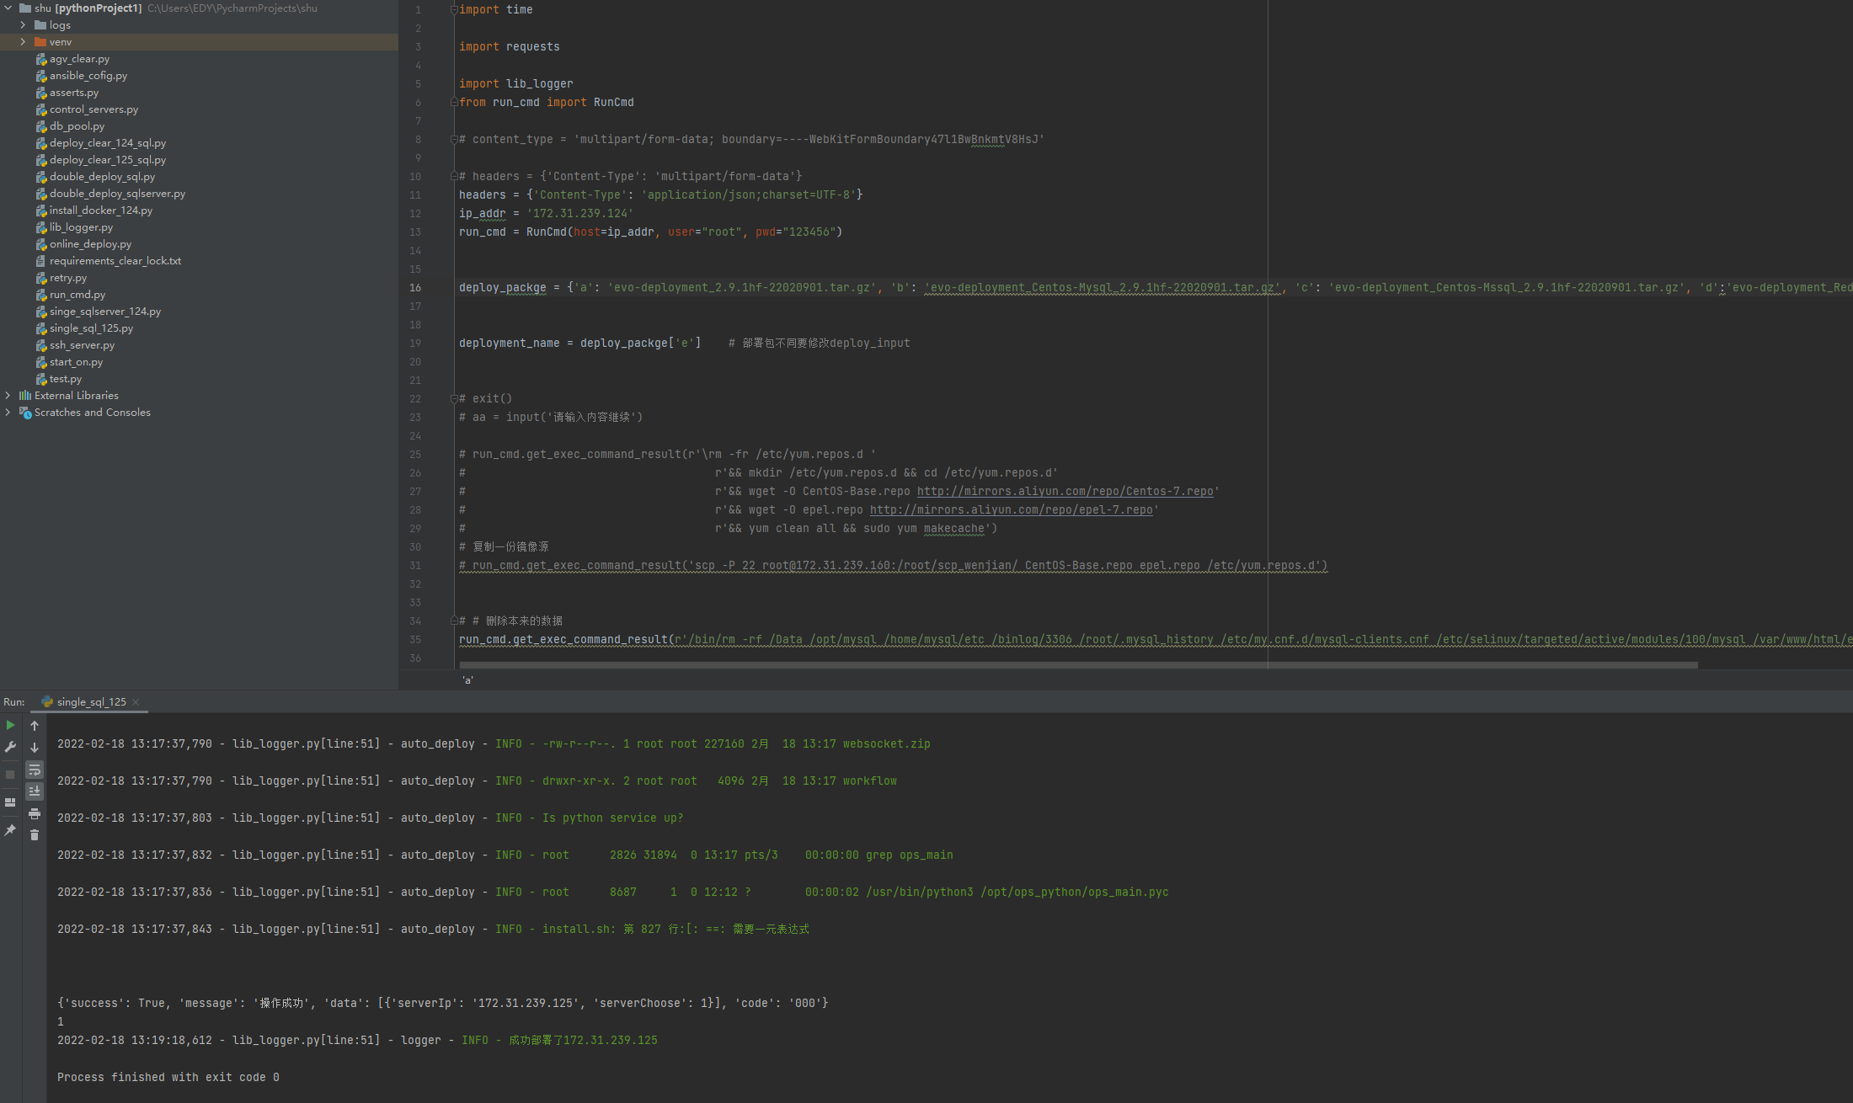Click the External Libraries bar-chart icon
1853x1103 pixels.
pos(25,396)
